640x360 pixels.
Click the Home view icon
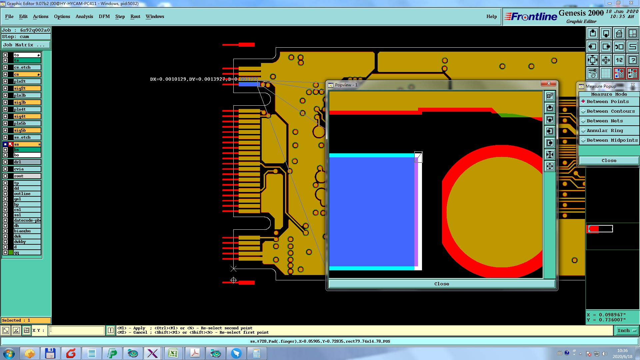coord(619,33)
